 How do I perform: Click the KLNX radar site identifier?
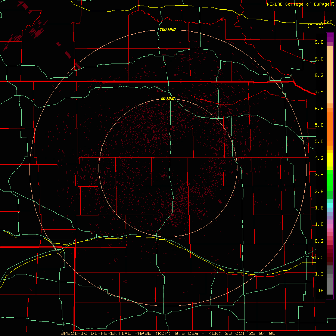click(x=215, y=333)
